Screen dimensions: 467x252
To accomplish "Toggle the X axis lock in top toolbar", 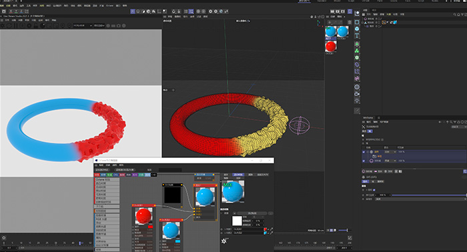I will pyautogui.click(x=11, y=11).
